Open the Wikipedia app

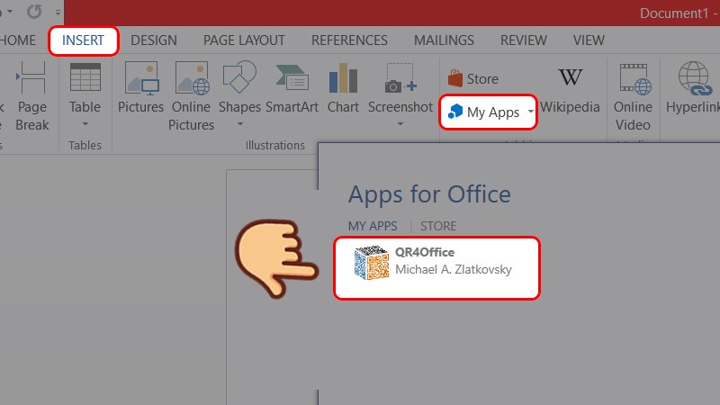tap(570, 91)
